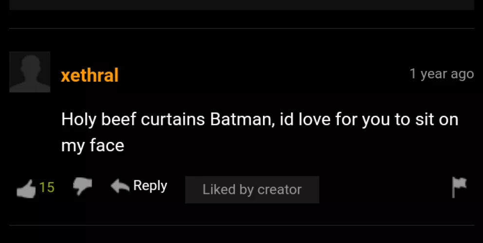The image size is (483, 243).
Task: Click the like count number 15
Action: (47, 187)
